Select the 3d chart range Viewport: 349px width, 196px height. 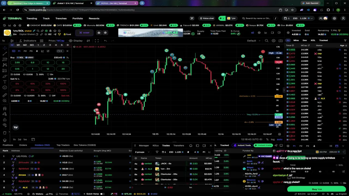click(x=19, y=140)
